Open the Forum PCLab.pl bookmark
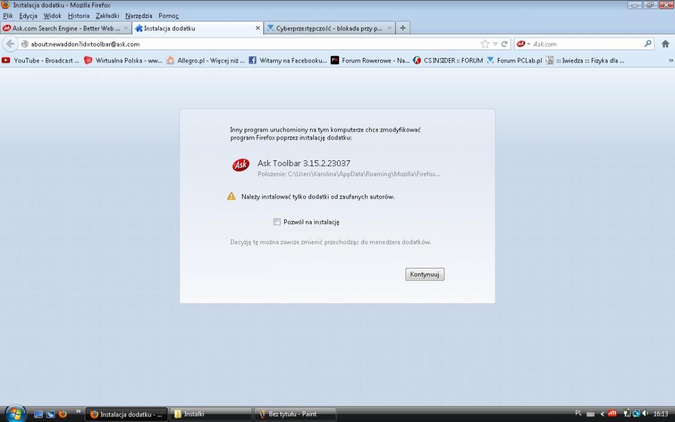This screenshot has width=675, height=422. pyautogui.click(x=514, y=60)
